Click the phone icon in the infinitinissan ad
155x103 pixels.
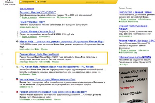tap(120, 19)
